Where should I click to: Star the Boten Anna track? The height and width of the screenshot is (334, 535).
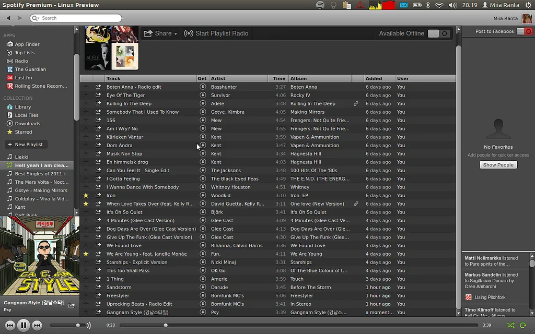(86, 87)
